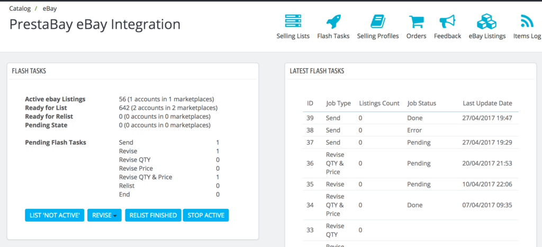Click the ID column header
Image resolution: width=542 pixels, height=247 pixels.
point(310,103)
